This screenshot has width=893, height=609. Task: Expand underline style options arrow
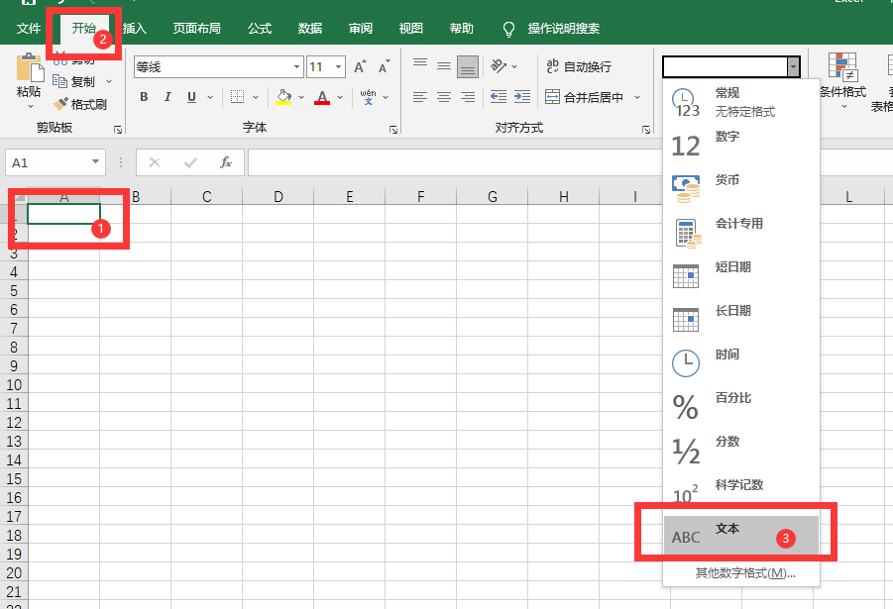pos(209,97)
